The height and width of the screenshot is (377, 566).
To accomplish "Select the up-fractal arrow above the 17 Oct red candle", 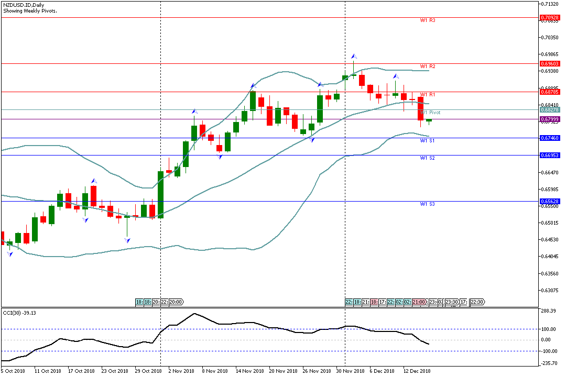I will tap(94, 181).
